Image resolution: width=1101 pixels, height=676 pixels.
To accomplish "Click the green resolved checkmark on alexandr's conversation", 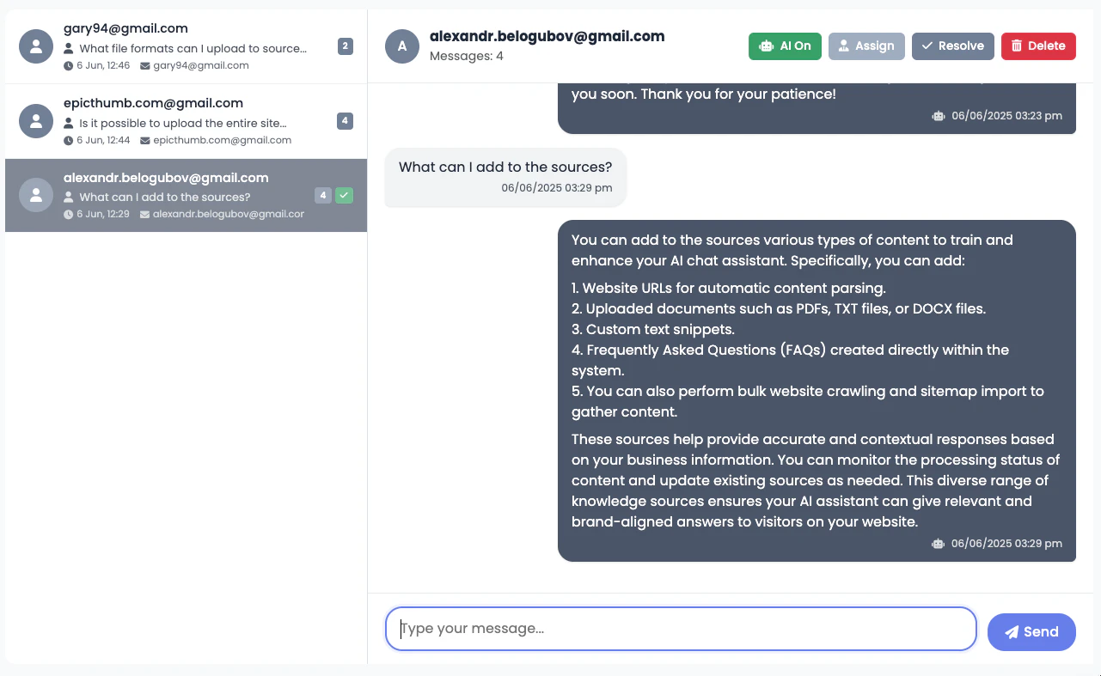I will point(344,195).
